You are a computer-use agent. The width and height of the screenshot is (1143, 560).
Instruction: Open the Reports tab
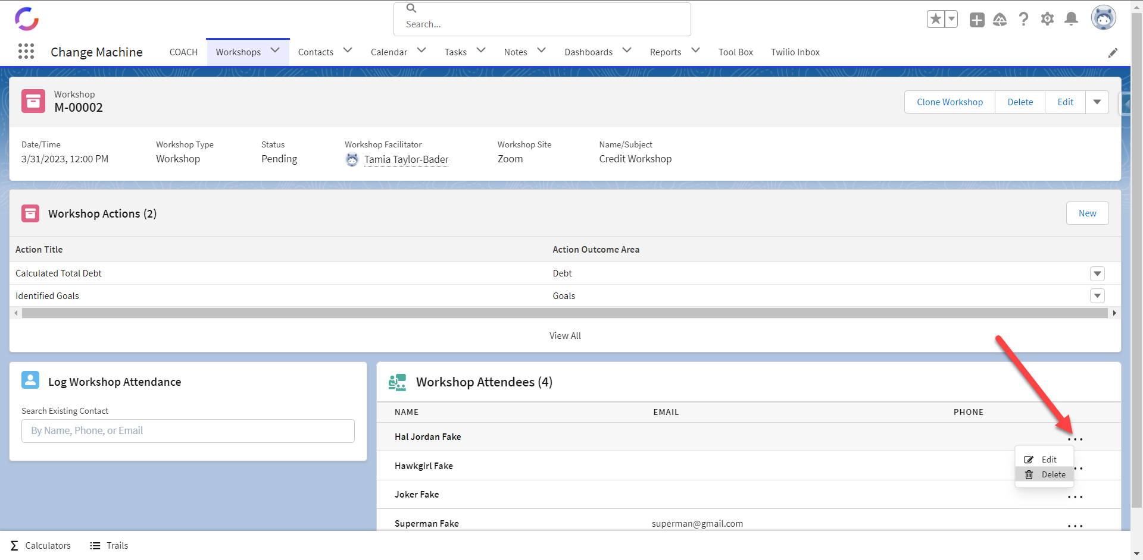666,52
